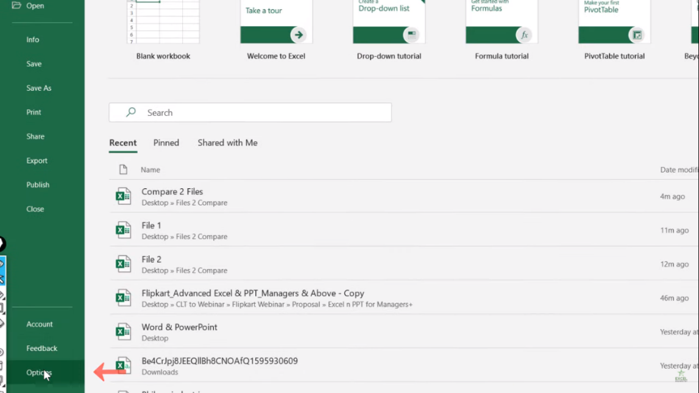Click Excel icon beside Flipkart_Advanced file
Screen dimensions: 699x393
point(123,298)
